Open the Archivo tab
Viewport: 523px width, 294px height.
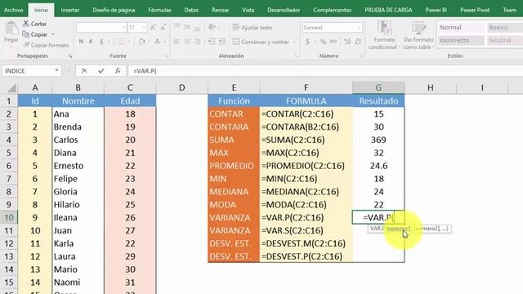(x=14, y=10)
